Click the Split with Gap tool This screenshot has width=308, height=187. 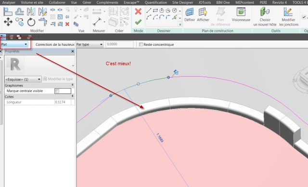pos(60,10)
